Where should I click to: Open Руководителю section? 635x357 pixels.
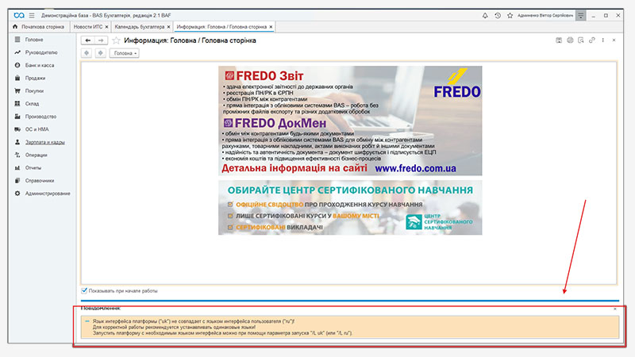click(x=41, y=52)
